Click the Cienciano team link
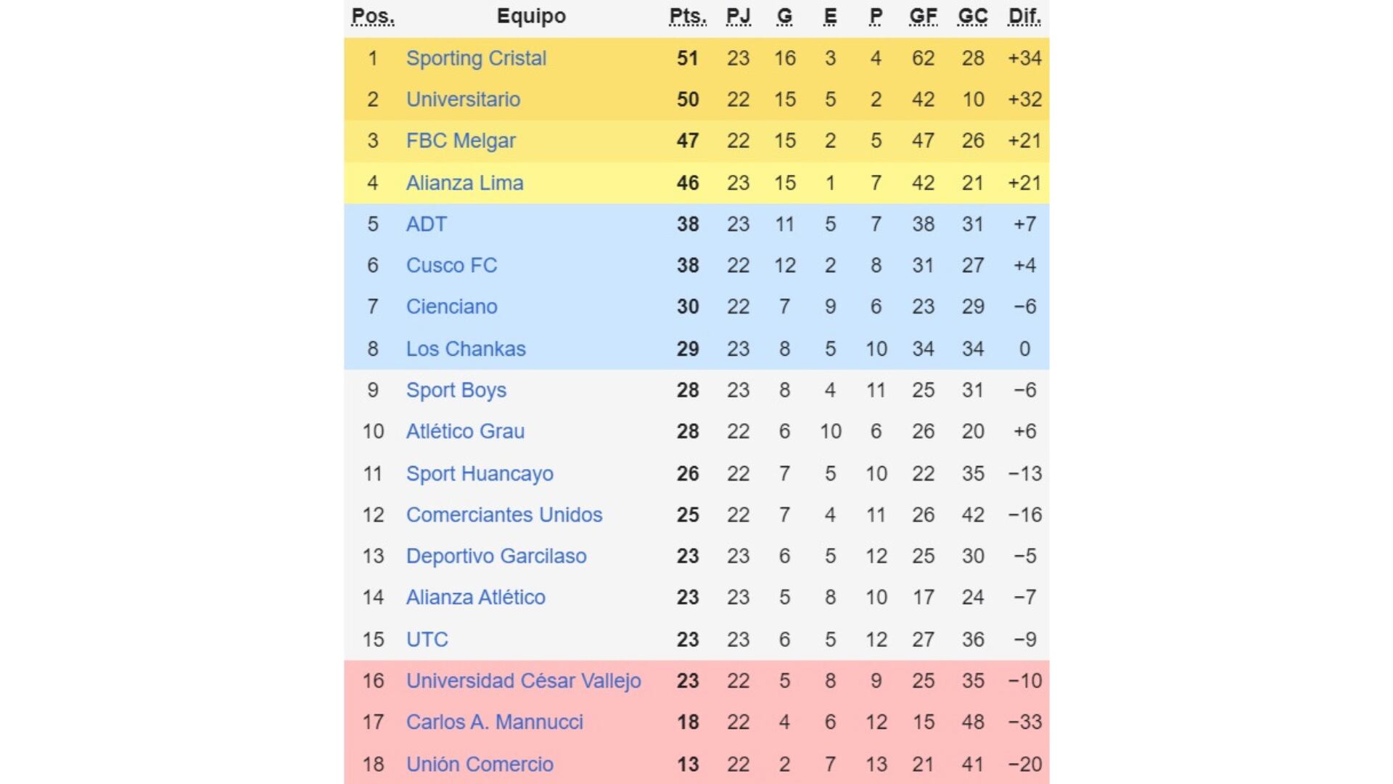Viewport: 1393px width, 784px height. coord(451,307)
